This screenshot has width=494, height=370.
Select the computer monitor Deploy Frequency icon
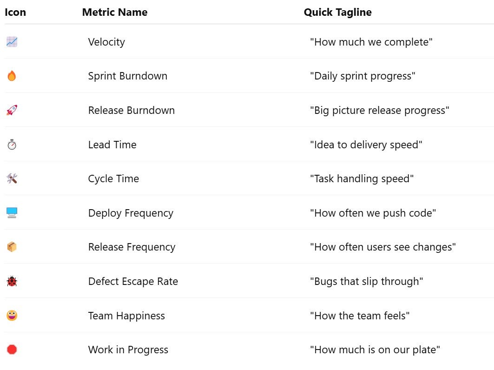click(12, 213)
